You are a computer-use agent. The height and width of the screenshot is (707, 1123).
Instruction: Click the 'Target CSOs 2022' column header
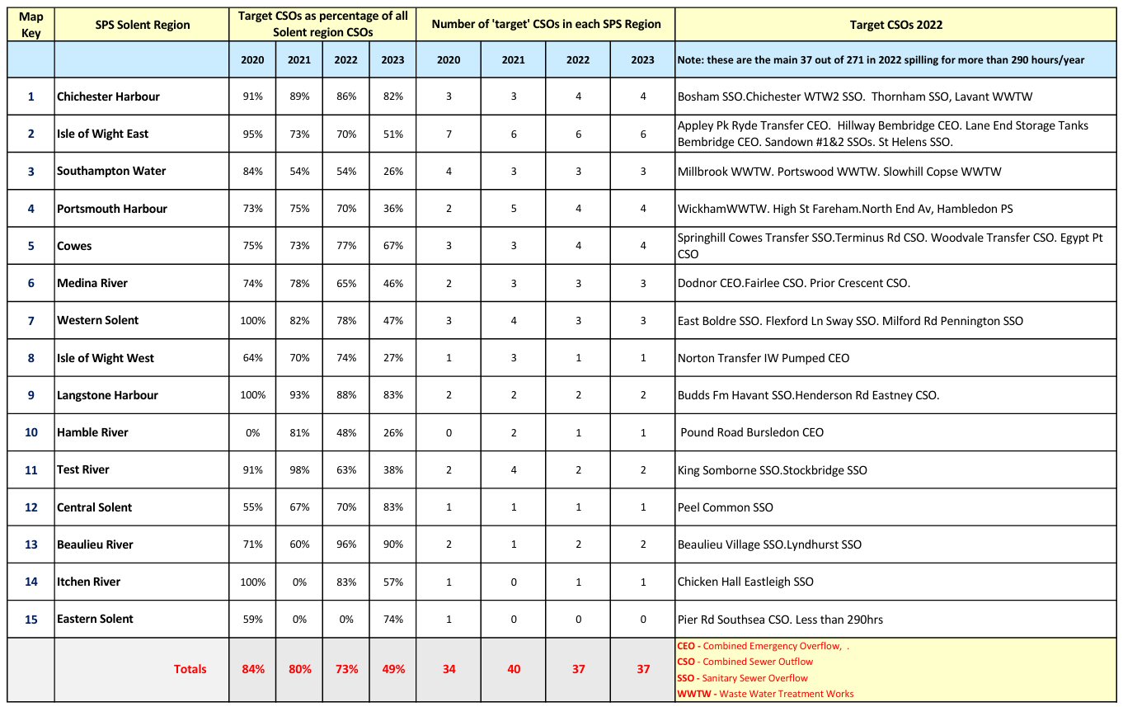point(895,25)
